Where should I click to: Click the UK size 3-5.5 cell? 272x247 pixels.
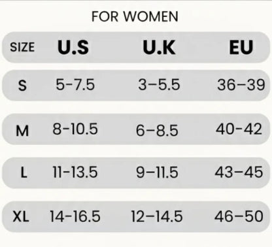click(x=159, y=85)
